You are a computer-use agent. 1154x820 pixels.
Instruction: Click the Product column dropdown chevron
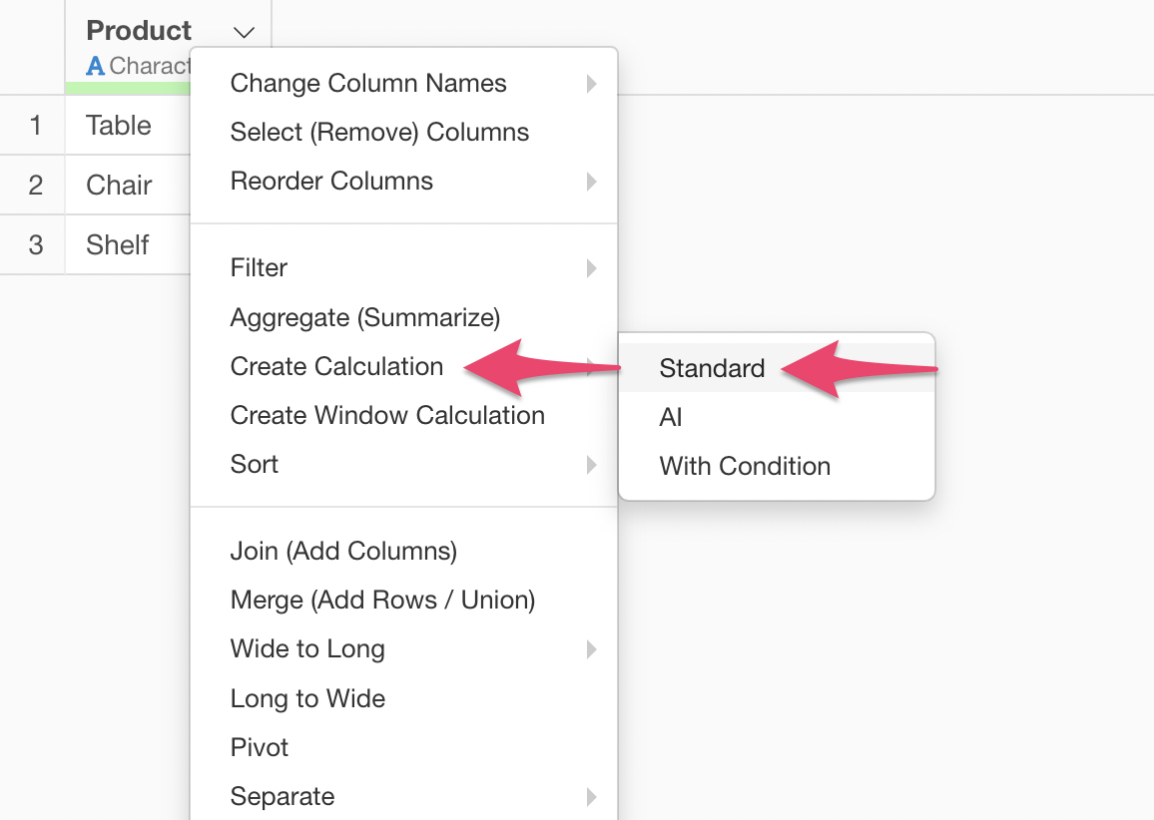(x=244, y=32)
